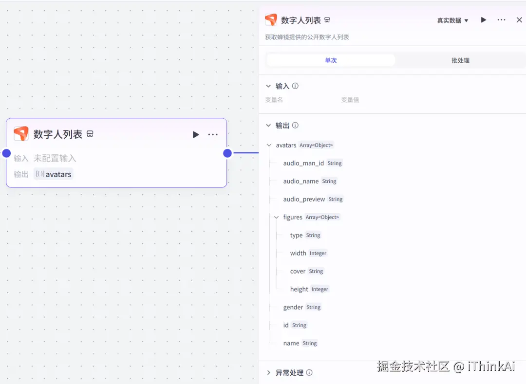526x384 pixels.
Task: Click the plugin logo in the panel header
Action: pos(271,20)
